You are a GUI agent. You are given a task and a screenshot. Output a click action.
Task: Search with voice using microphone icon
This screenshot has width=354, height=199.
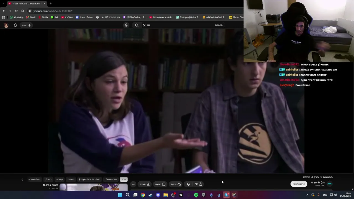[126, 25]
